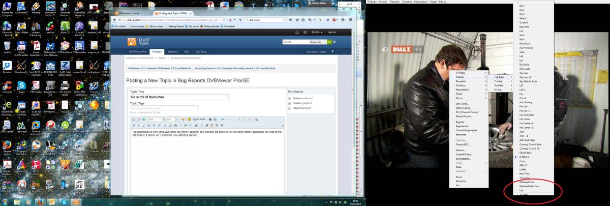Image resolution: width=610 pixels, height=206 pixels.
Task: Click the green forum search button
Action: (329, 42)
